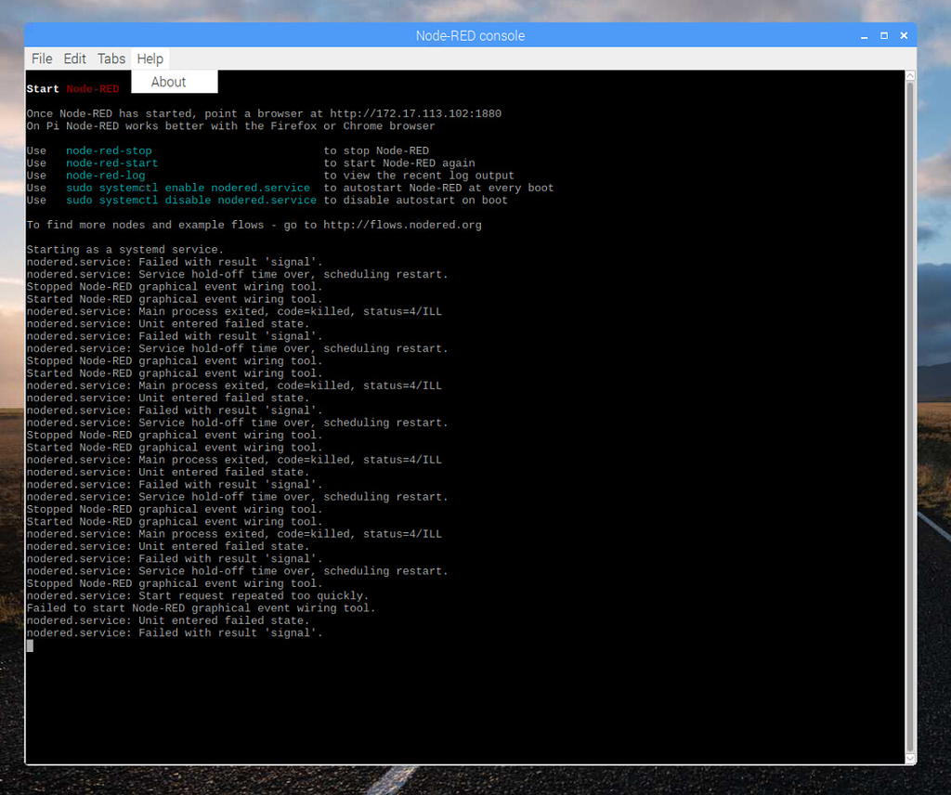951x795 pixels.
Task: Click the scrollbar up arrow
Action: pos(912,73)
